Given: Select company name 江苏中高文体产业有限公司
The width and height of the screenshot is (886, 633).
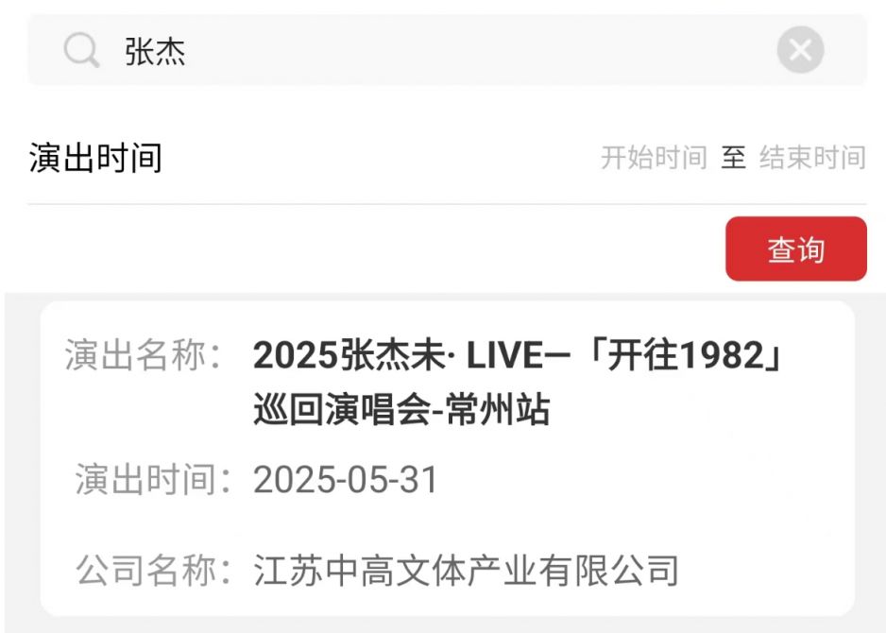Looking at the screenshot, I should click(x=467, y=570).
